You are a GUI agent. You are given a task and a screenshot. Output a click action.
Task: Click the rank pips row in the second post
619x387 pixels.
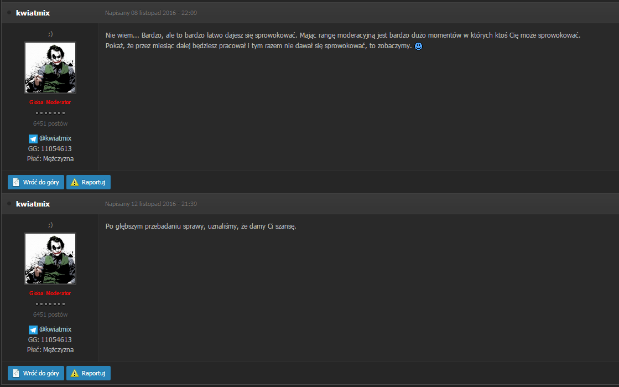50,304
